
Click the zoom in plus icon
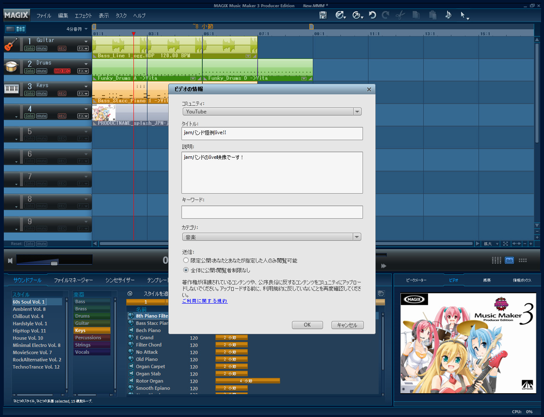coord(531,244)
